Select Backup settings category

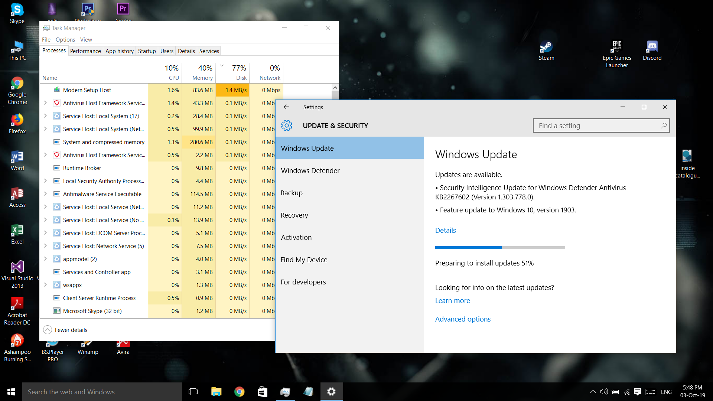[x=349, y=193]
